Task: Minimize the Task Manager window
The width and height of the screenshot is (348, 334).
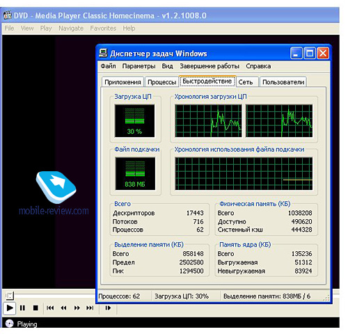Action: click(x=296, y=54)
